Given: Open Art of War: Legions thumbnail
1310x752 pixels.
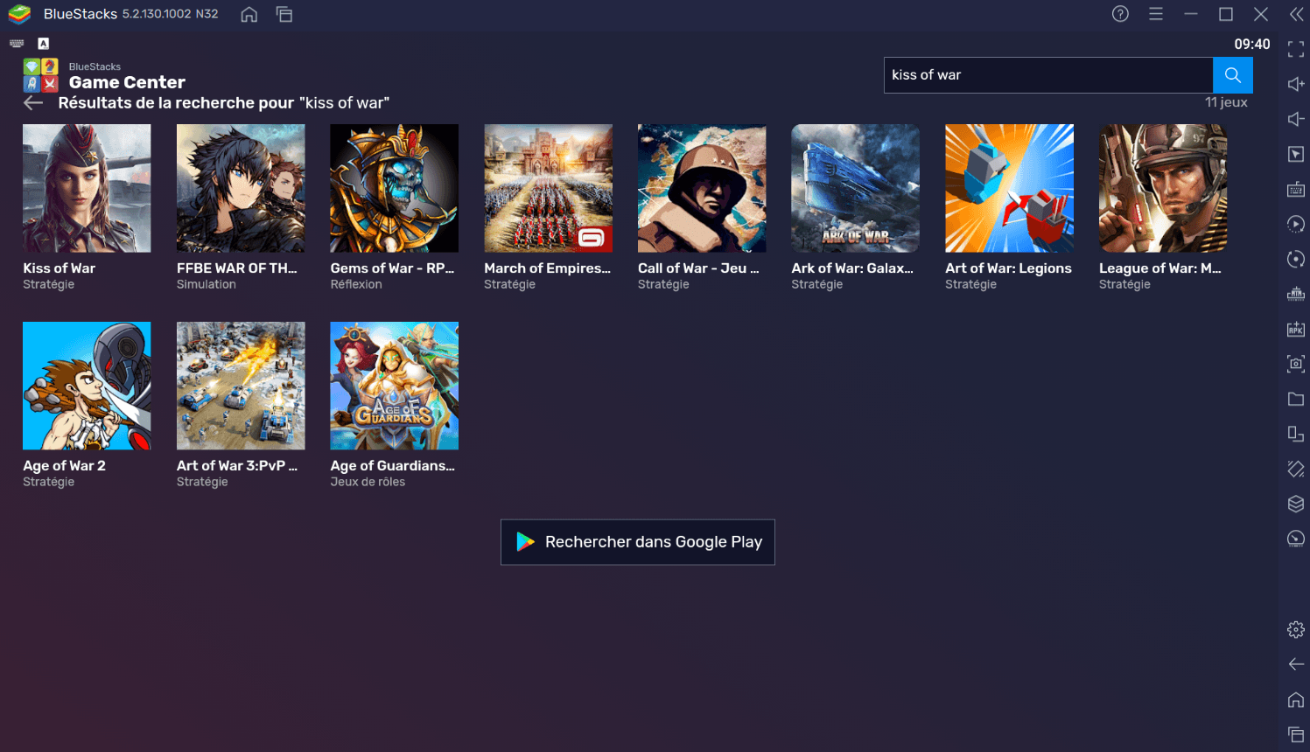Looking at the screenshot, I should point(1010,188).
